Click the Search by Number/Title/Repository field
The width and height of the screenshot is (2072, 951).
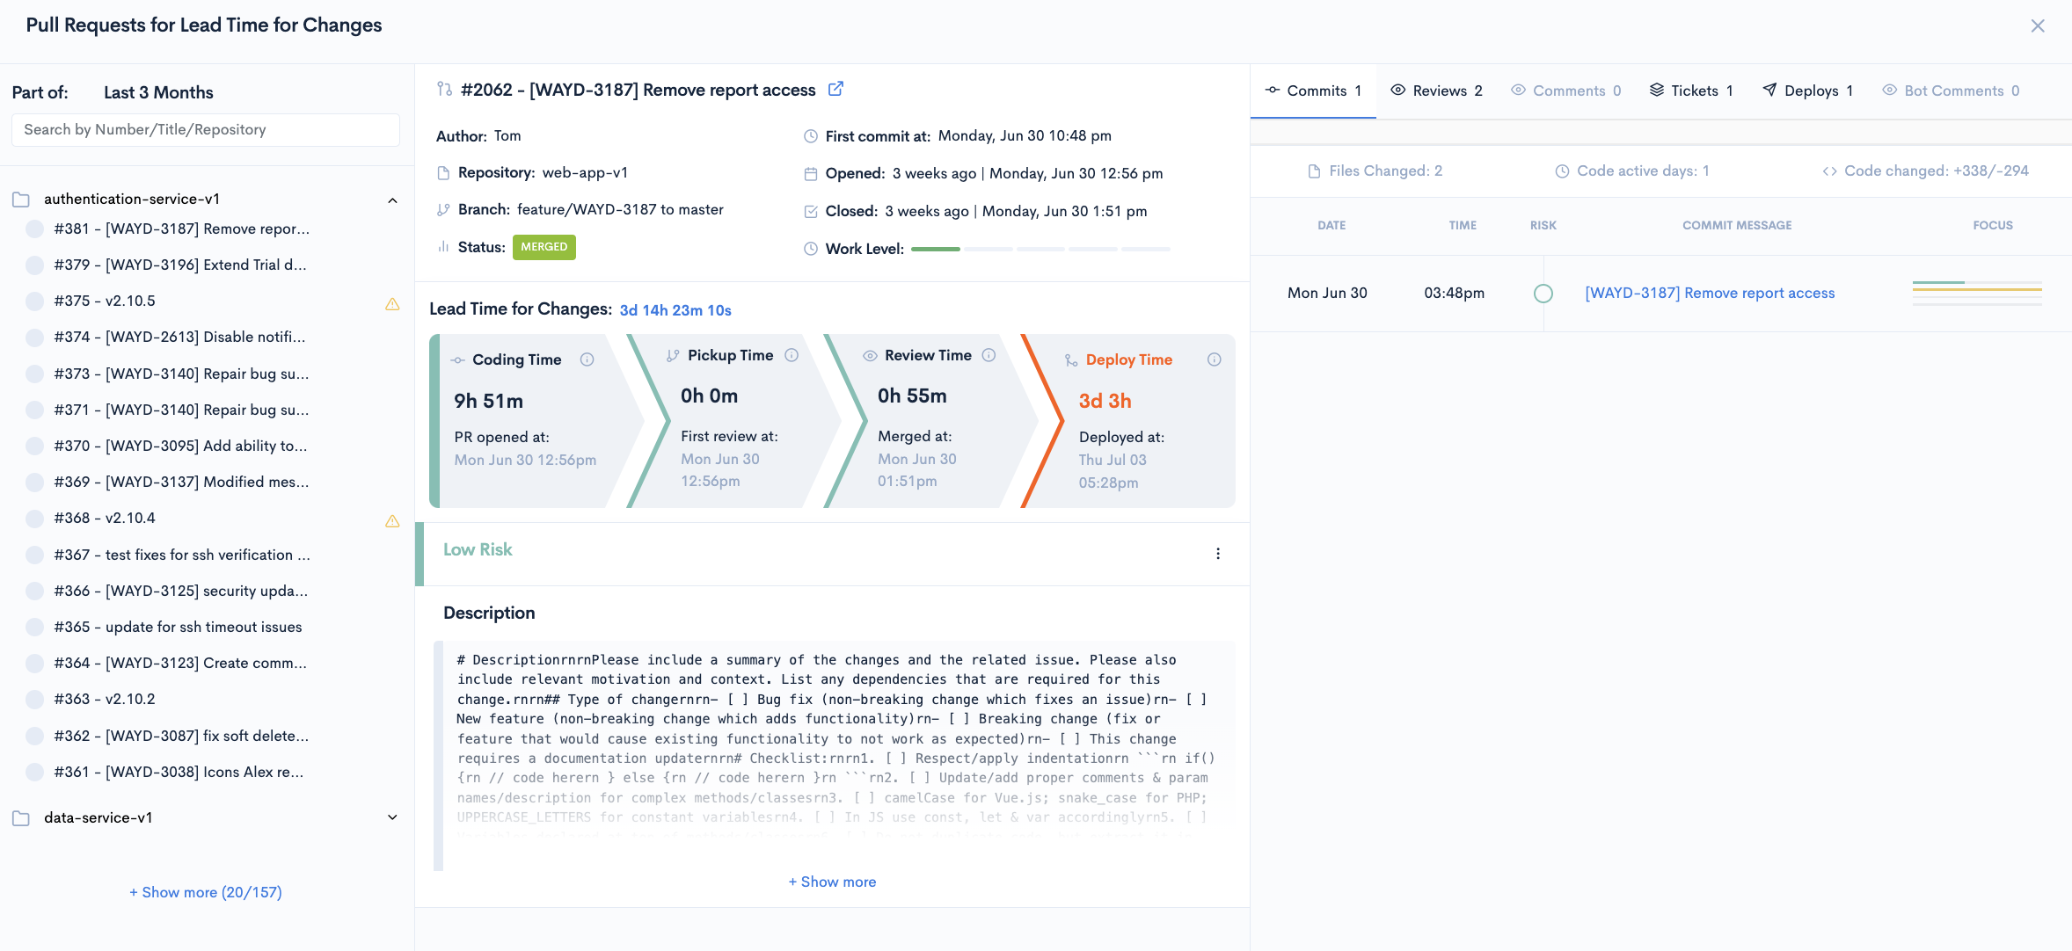(x=206, y=130)
